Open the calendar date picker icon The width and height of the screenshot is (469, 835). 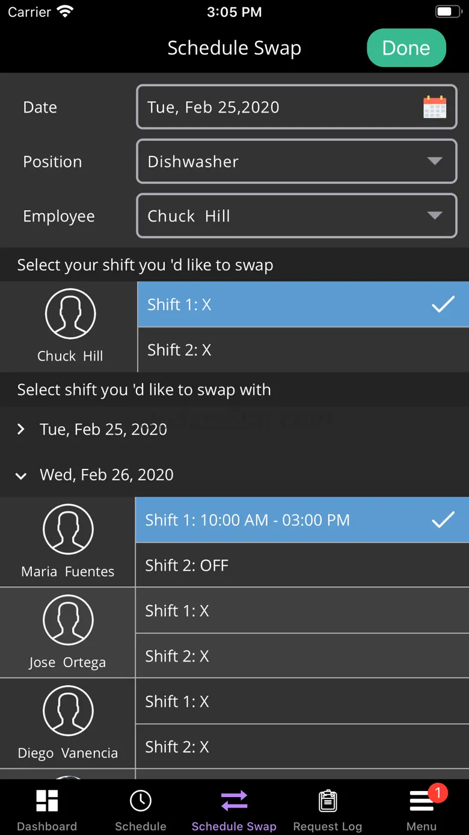coord(434,107)
